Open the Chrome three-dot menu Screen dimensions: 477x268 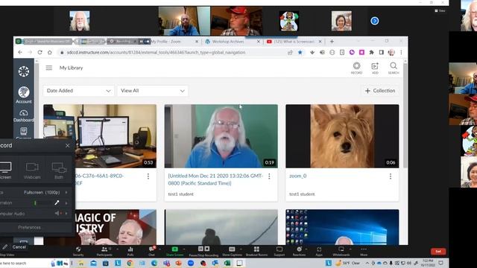point(401,52)
